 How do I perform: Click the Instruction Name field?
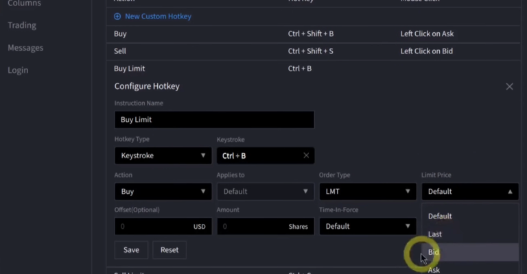214,120
